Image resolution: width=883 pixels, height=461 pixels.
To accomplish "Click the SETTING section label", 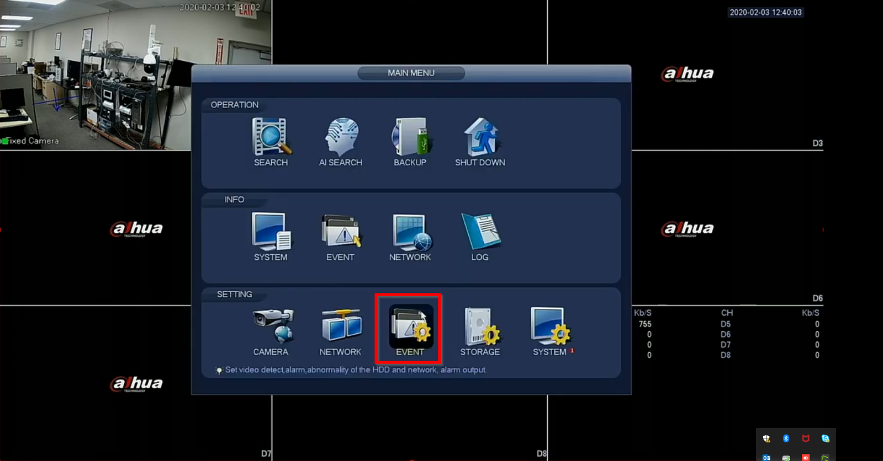I will click(x=234, y=294).
